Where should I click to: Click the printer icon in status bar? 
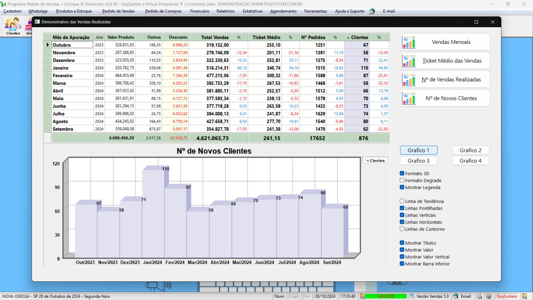pyautogui.click(x=479, y=296)
